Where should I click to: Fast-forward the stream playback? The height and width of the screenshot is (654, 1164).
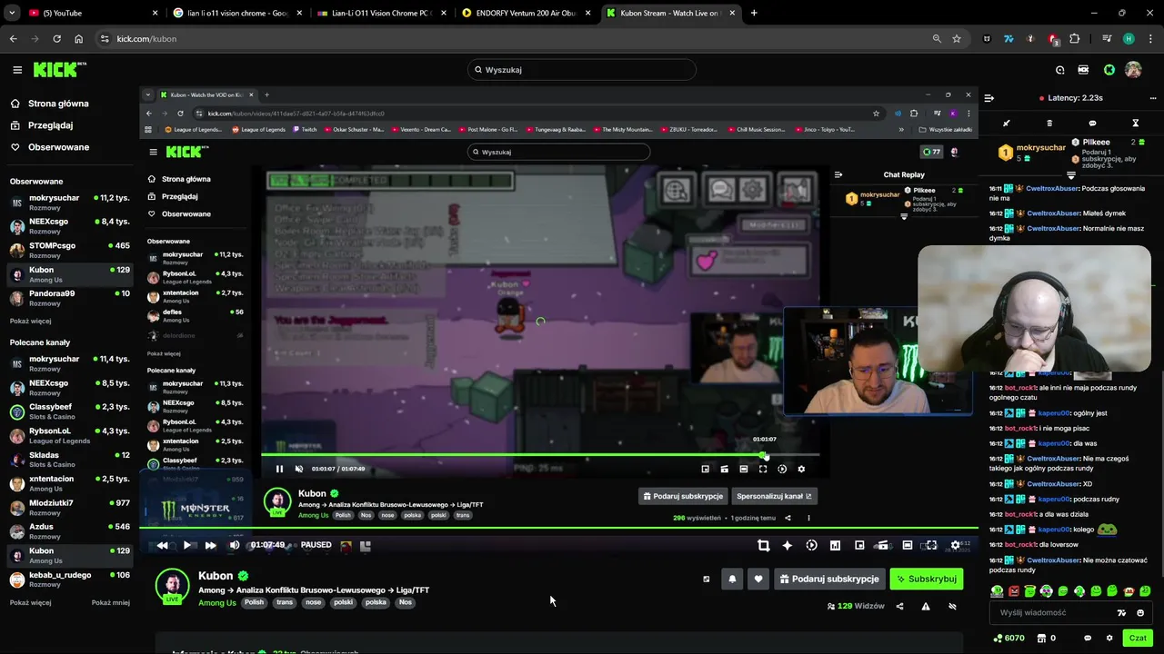point(210,545)
